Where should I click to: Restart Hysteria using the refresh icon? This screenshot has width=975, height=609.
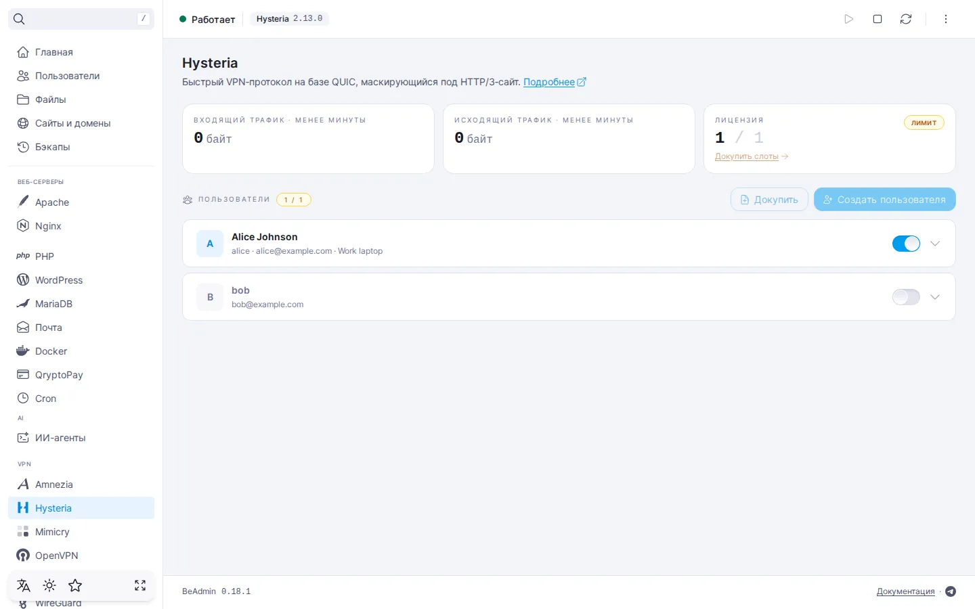tap(906, 19)
